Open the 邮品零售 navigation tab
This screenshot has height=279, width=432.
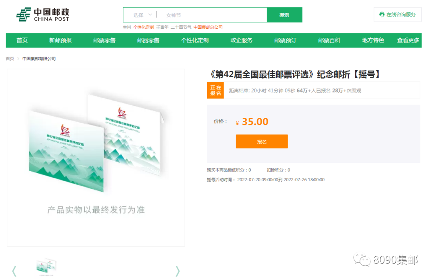(148, 40)
